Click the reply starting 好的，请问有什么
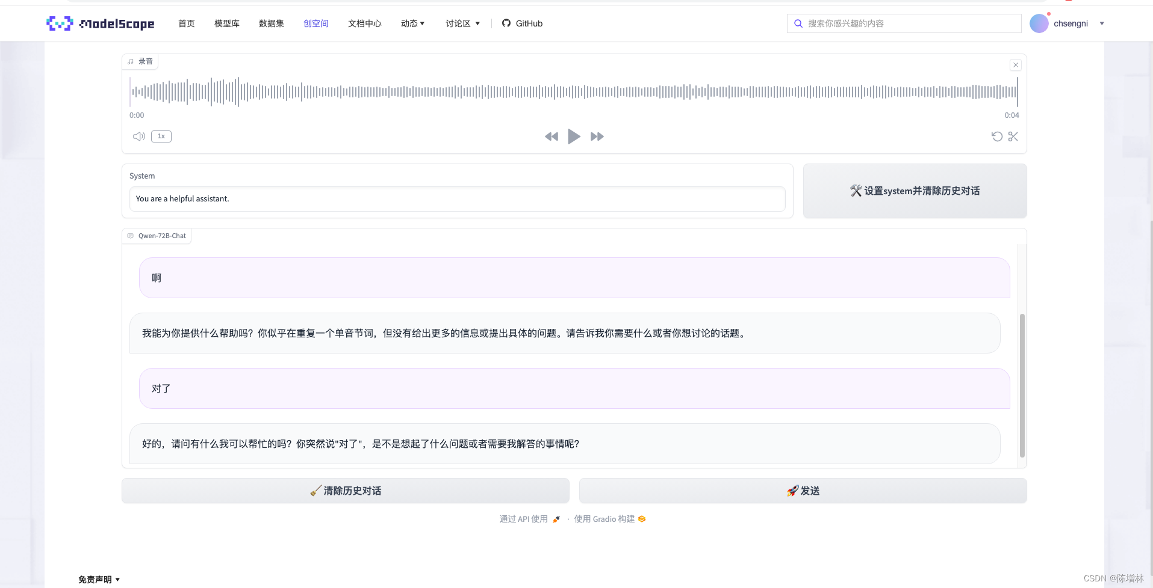This screenshot has height=588, width=1153. click(x=565, y=444)
